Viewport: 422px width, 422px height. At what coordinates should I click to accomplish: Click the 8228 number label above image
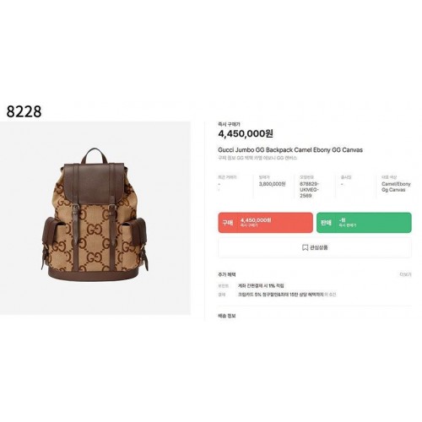[24, 111]
